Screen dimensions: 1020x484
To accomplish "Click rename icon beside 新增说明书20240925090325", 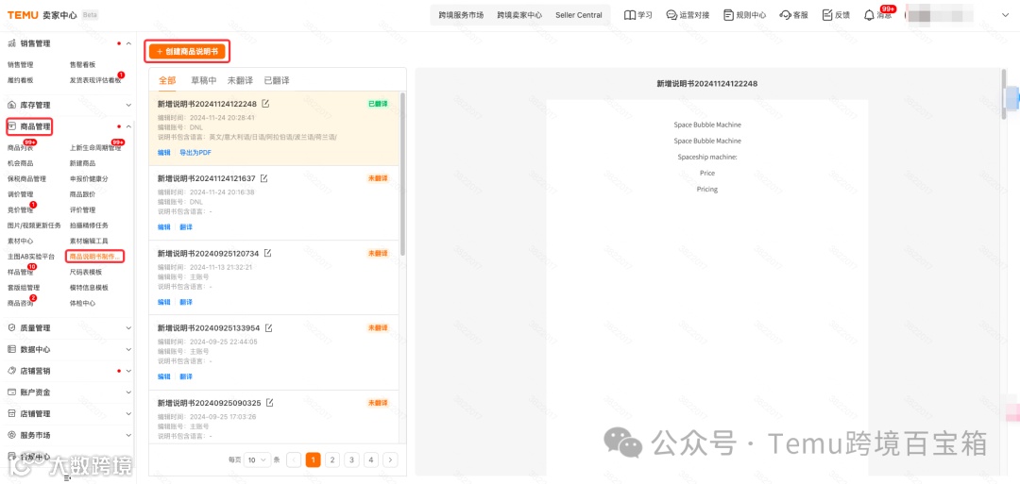I will (269, 403).
